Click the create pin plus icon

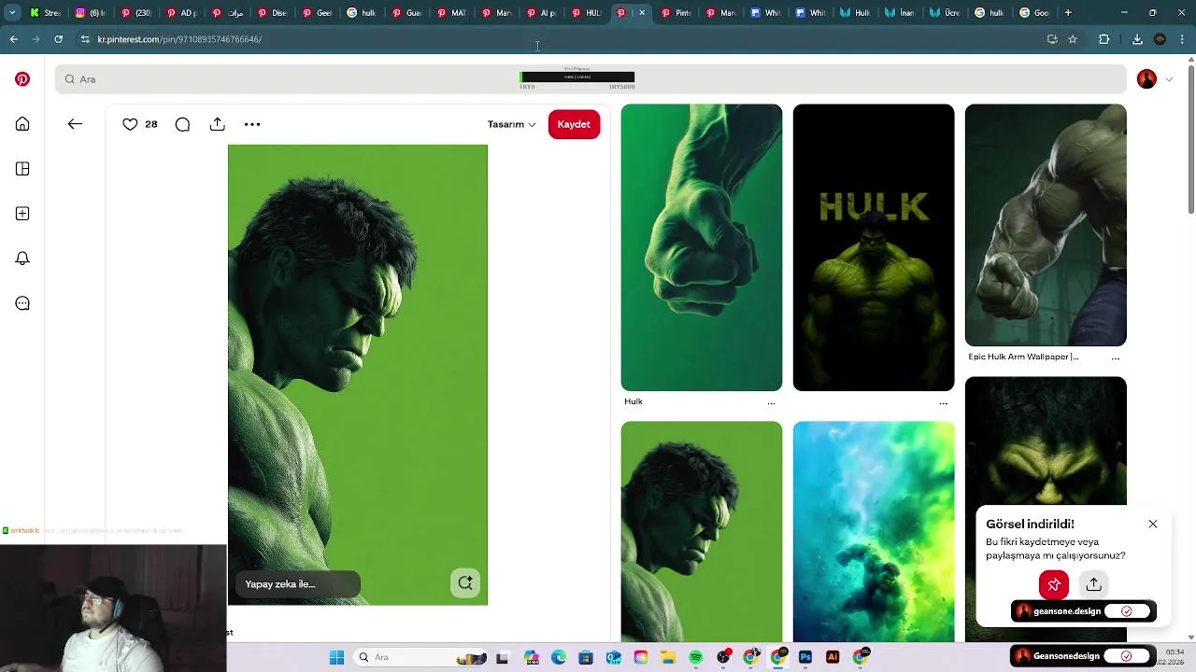tap(22, 214)
